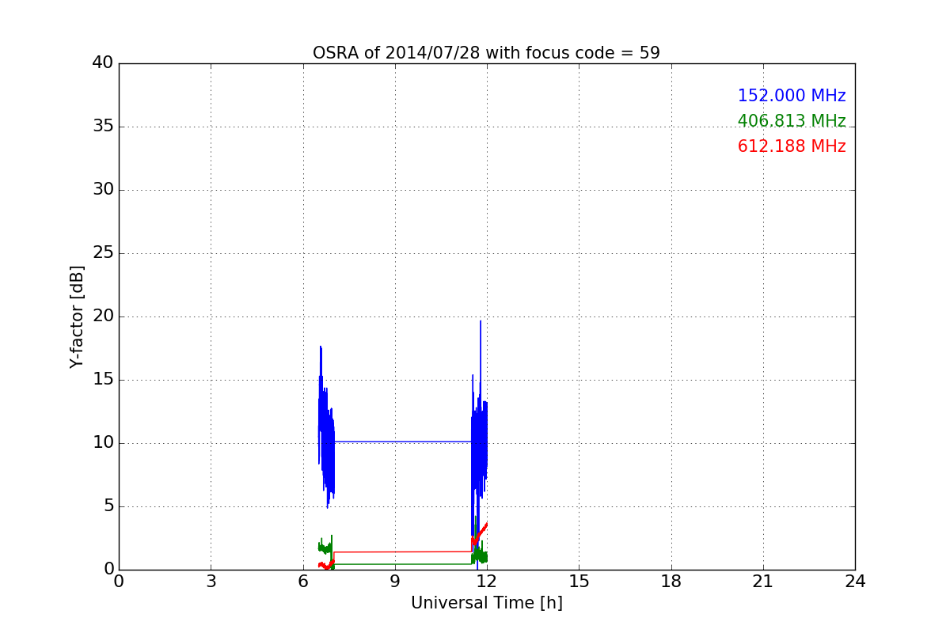
Task: Click the Y-factor [dB] axis label
Action: click(x=77, y=316)
